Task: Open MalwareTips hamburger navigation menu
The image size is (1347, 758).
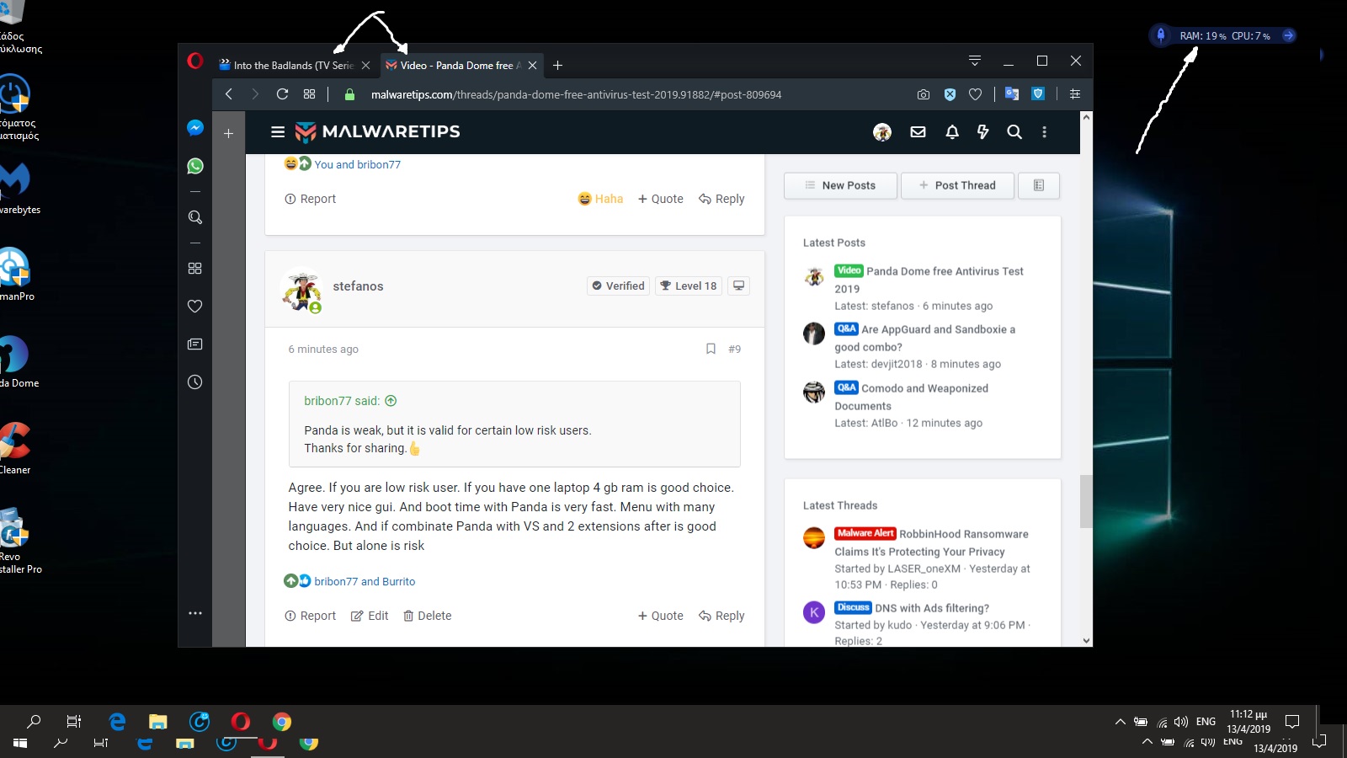Action: click(x=278, y=131)
